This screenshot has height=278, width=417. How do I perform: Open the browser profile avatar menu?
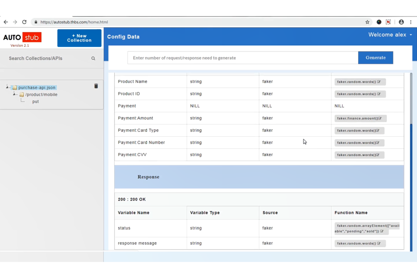point(401,22)
